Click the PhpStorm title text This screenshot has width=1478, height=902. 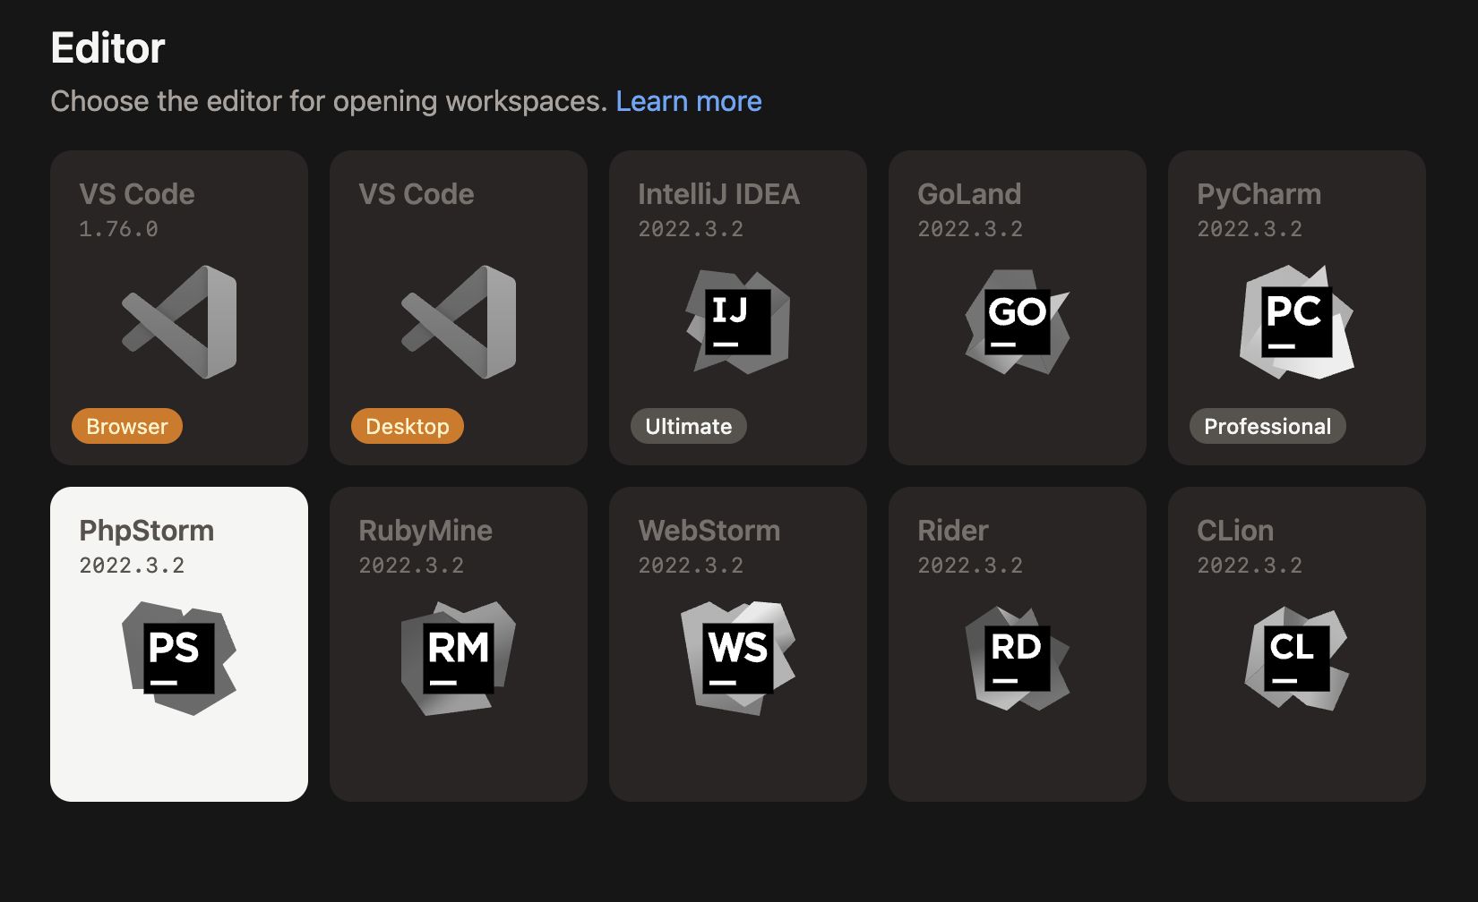[147, 531]
